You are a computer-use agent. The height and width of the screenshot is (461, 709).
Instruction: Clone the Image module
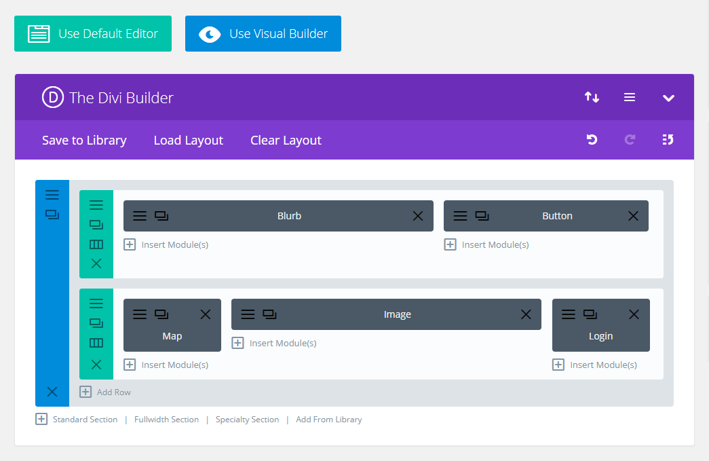coord(269,314)
